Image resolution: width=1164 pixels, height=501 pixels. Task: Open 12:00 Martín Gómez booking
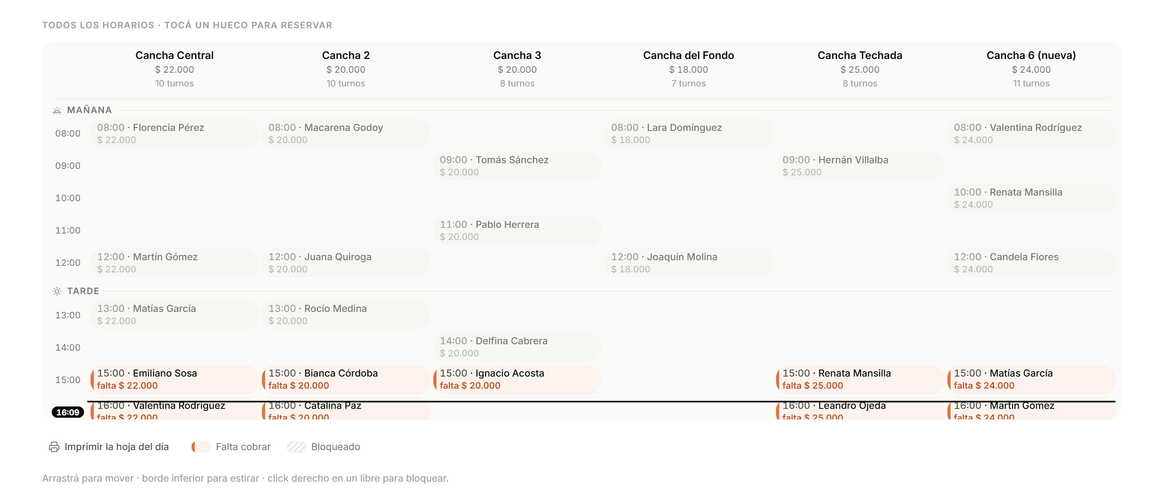175,263
